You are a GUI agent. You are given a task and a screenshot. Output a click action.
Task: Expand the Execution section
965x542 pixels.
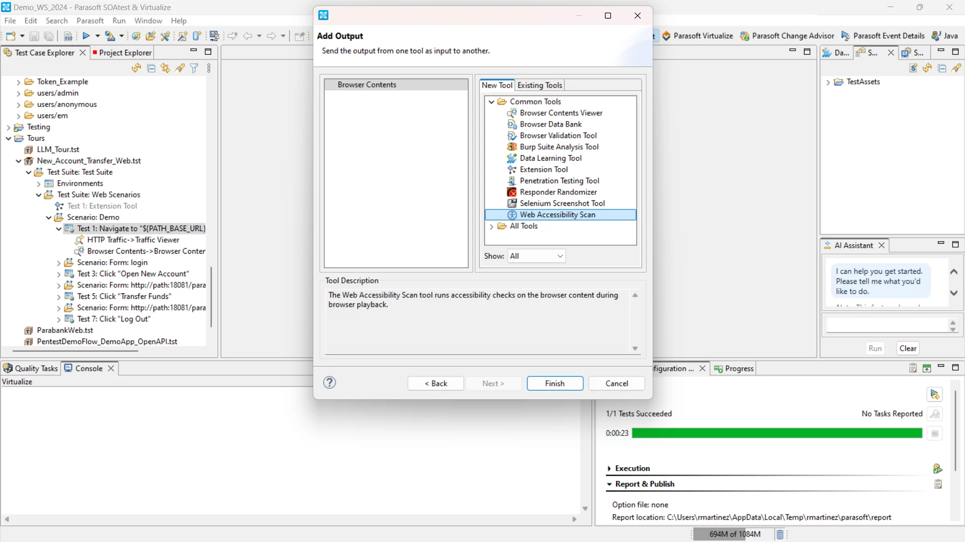click(x=609, y=469)
